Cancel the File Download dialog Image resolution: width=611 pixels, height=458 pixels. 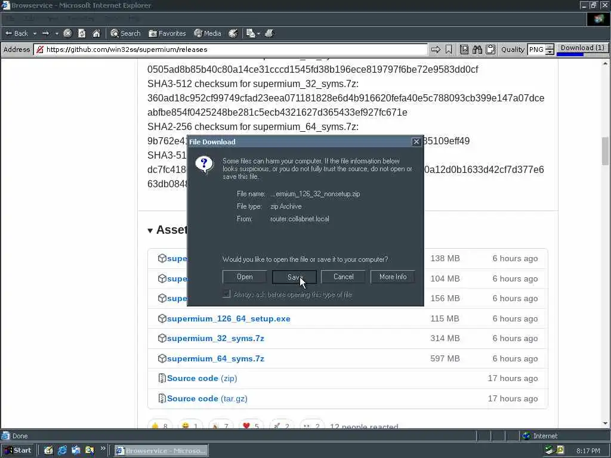pos(343,277)
